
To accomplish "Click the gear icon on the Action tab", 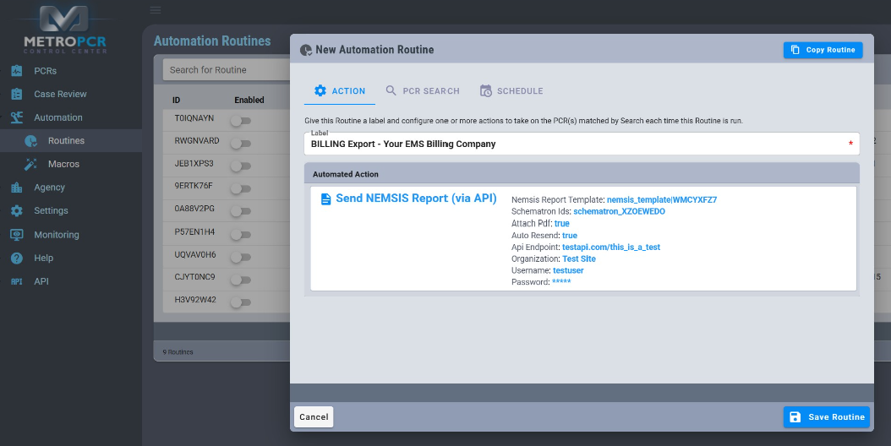I will pyautogui.click(x=320, y=90).
